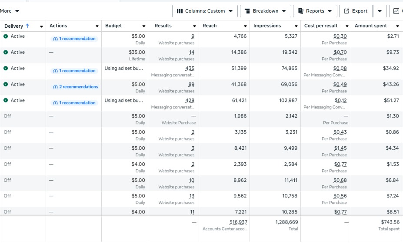Click the $35.00 Lifetime budget cell

pyautogui.click(x=138, y=52)
